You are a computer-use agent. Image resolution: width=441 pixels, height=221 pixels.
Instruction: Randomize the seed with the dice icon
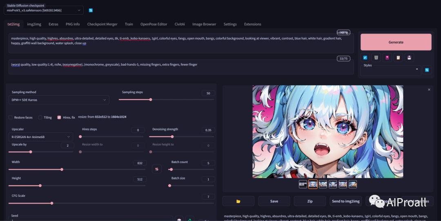coord(179,219)
